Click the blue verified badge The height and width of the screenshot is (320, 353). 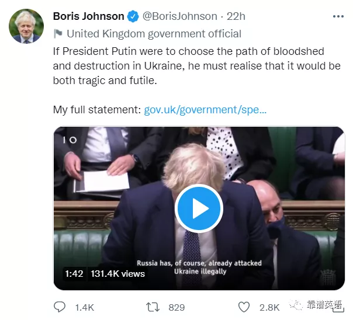[132, 16]
